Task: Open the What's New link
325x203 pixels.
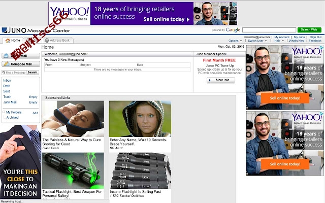Action: click(x=297, y=41)
